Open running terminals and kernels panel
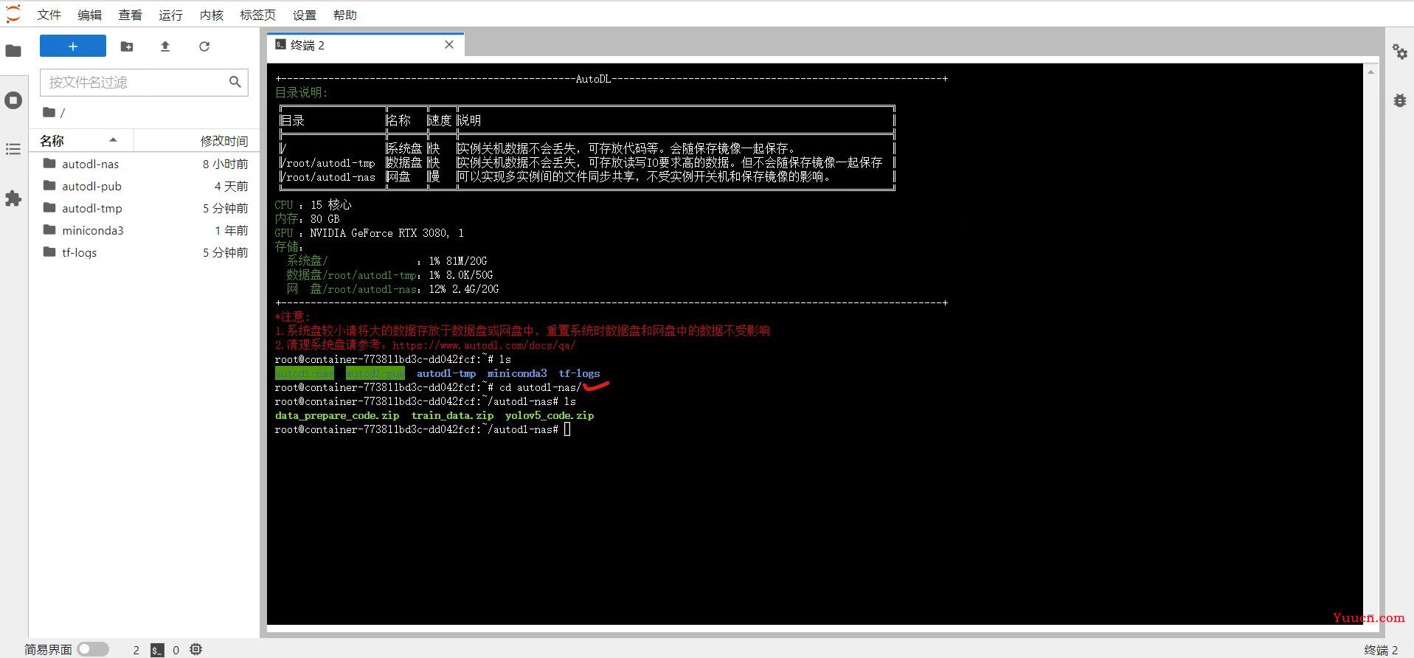This screenshot has height=658, width=1414. click(x=13, y=100)
